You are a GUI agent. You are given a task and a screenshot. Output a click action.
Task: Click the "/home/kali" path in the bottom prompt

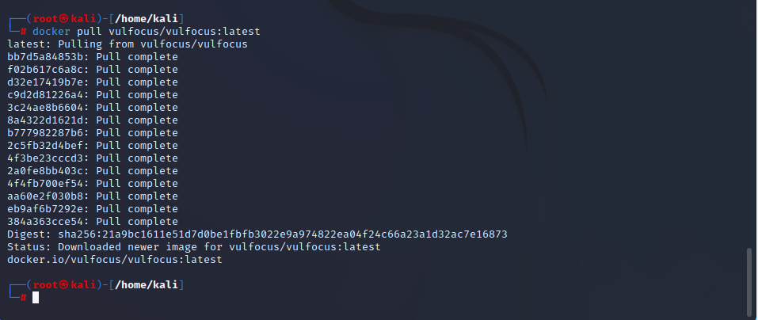click(150, 284)
